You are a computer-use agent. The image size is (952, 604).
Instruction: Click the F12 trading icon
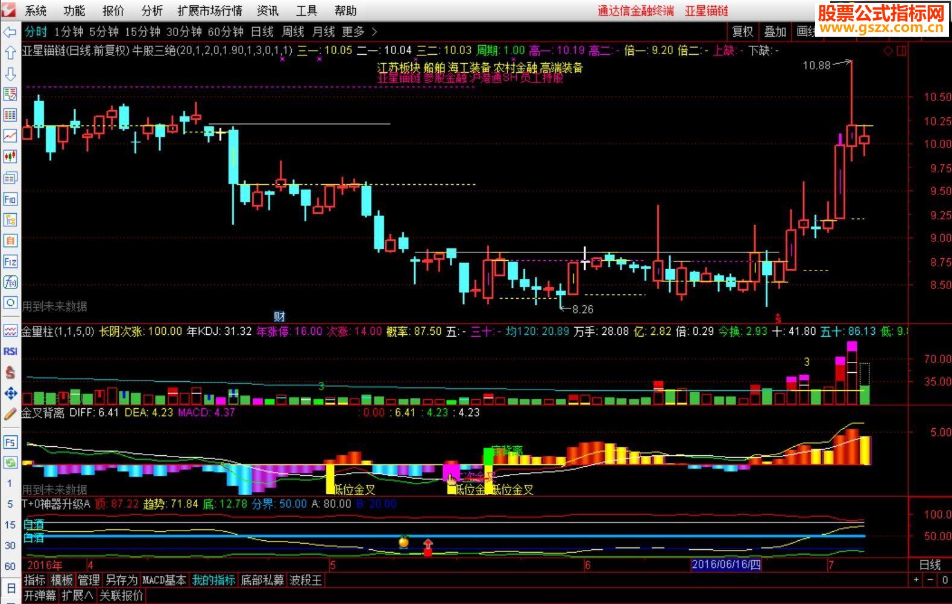[x=10, y=261]
